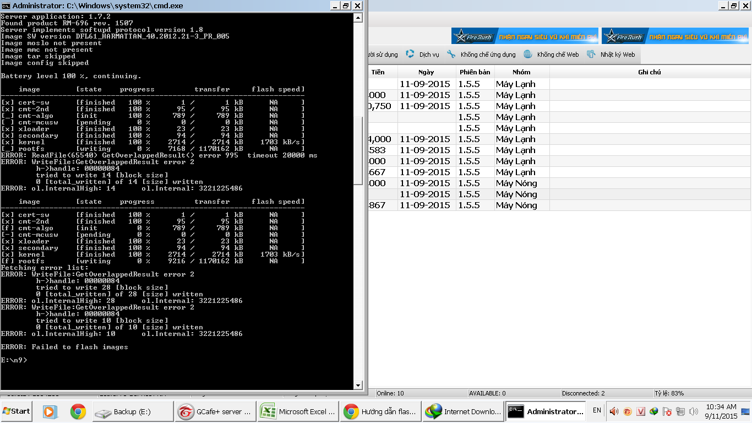This screenshot has width=752, height=423.
Task: Switch to Backup (E:) explorer window
Action: pos(131,411)
